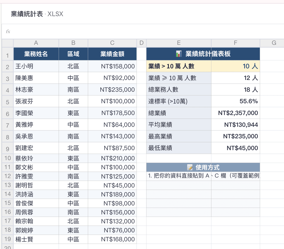
Task: Click the NT$130,944 average cell
Action: (x=235, y=125)
